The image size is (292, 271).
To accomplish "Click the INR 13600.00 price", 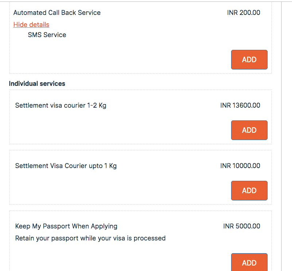I will pos(240,106).
